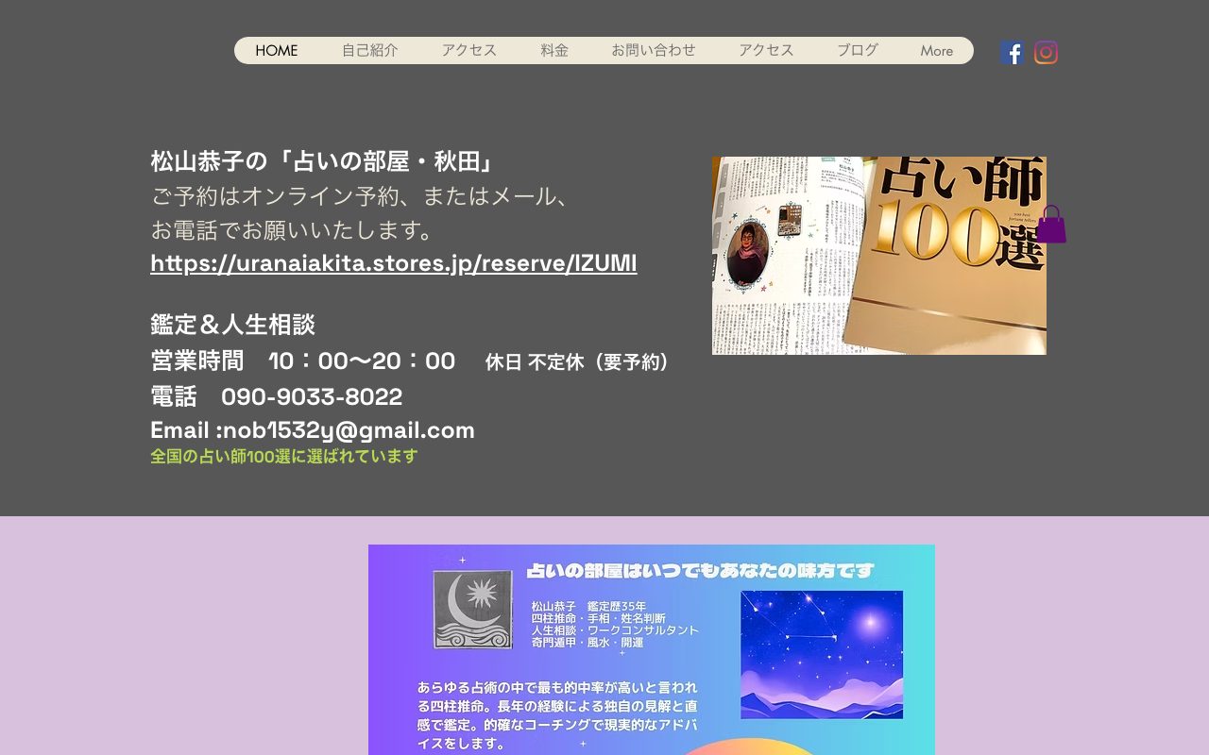
Task: Click the text 鑑定＆人生相談
Action: [233, 325]
